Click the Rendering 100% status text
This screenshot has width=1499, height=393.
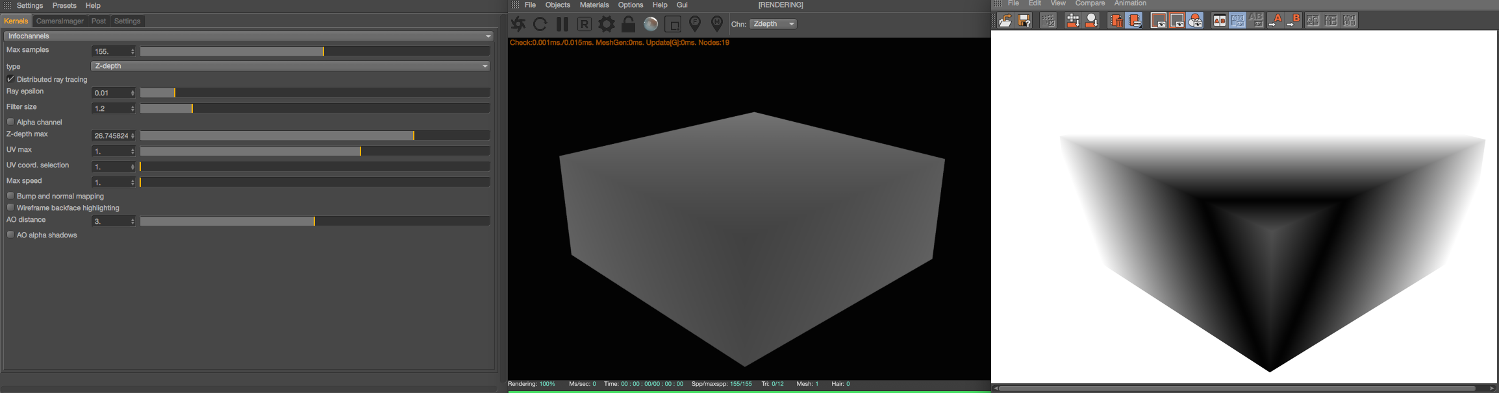(x=531, y=384)
